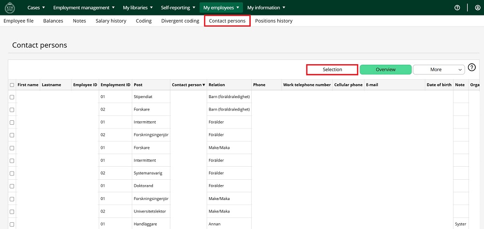Switch to the Salary history tab
The width and height of the screenshot is (484, 229).
111,21
